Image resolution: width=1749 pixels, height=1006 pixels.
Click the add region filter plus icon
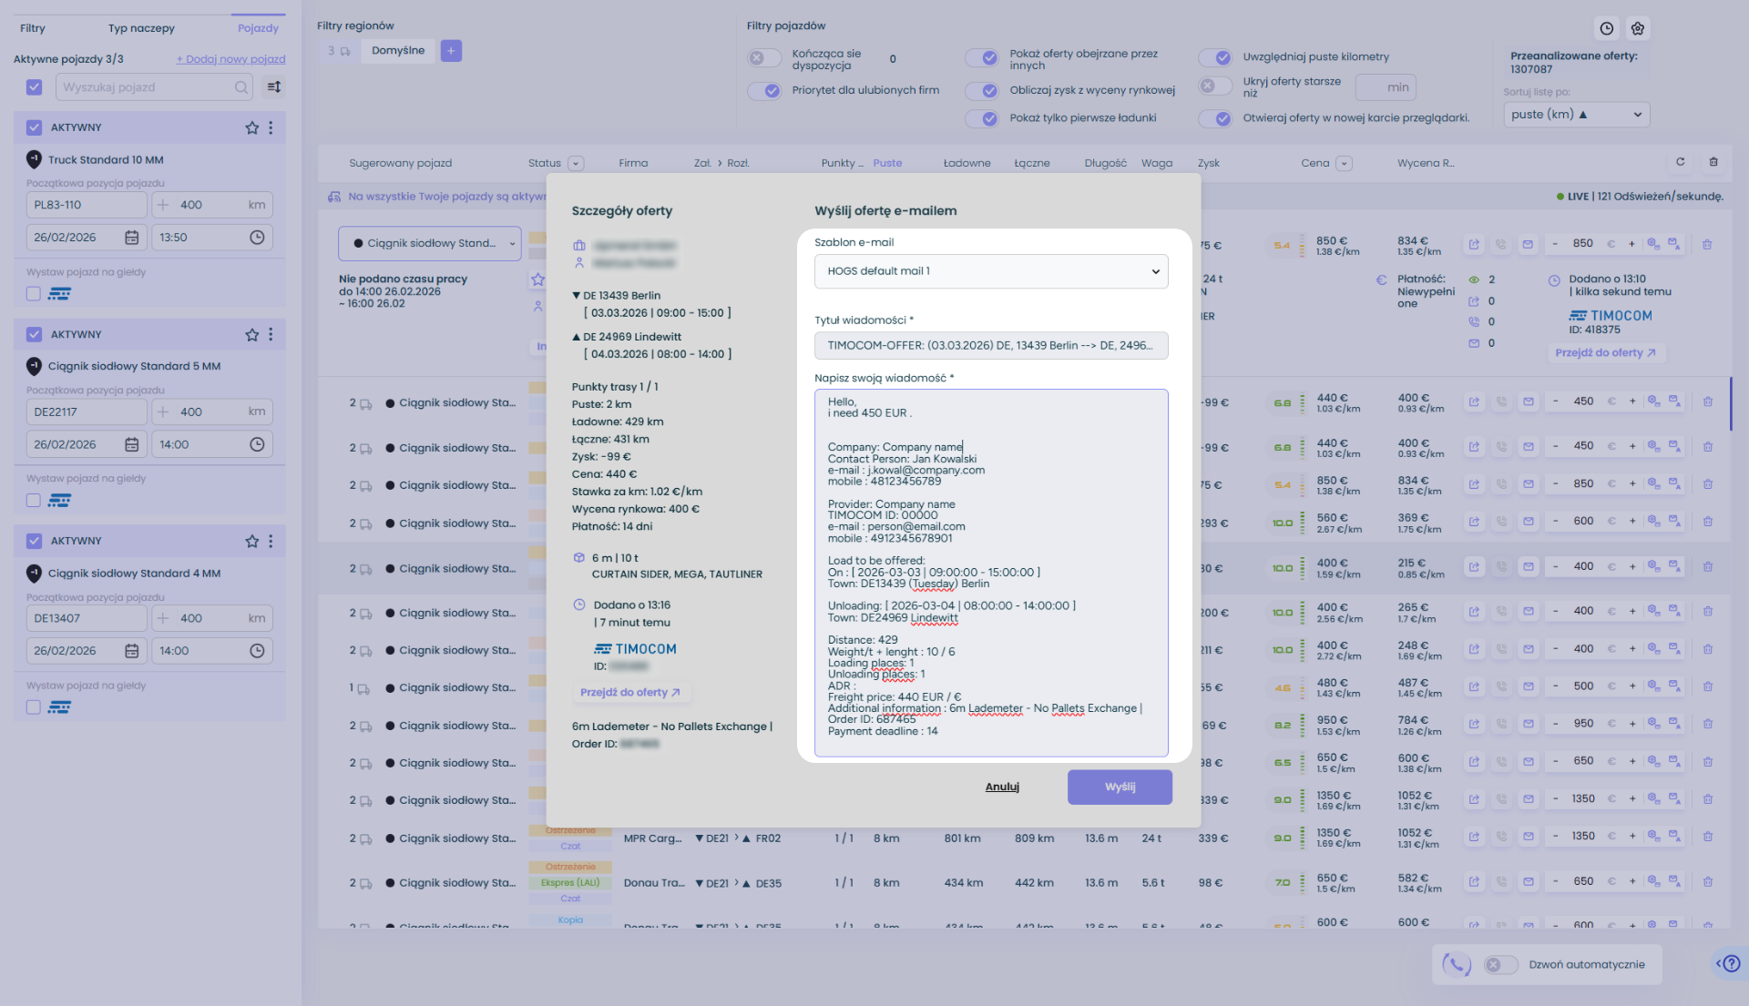tap(451, 51)
